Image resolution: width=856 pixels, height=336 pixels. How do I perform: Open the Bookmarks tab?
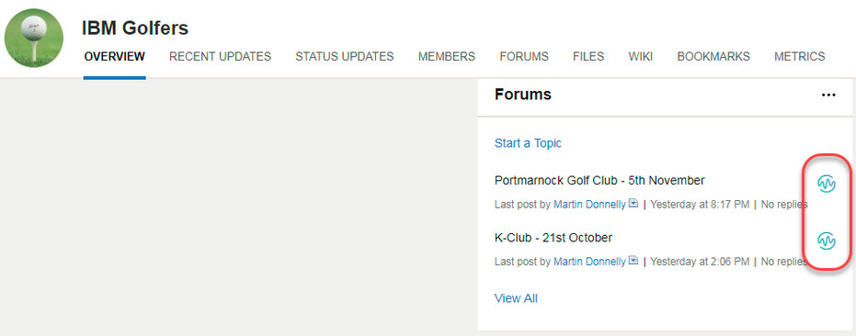pyautogui.click(x=713, y=57)
